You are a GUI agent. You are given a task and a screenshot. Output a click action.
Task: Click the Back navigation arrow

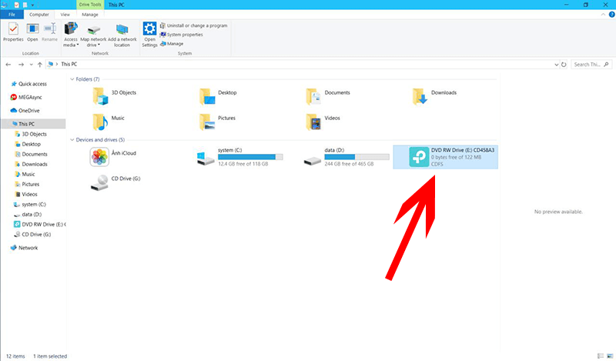point(8,65)
